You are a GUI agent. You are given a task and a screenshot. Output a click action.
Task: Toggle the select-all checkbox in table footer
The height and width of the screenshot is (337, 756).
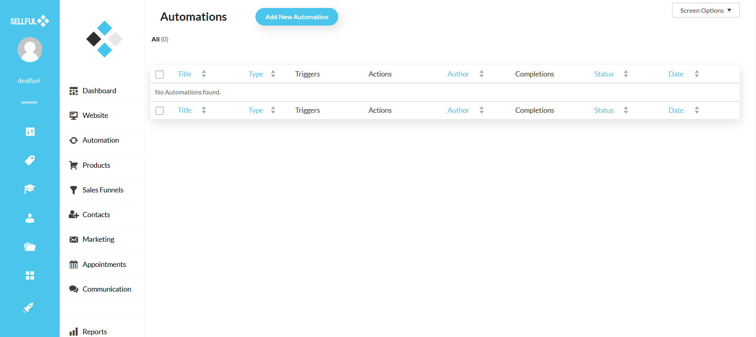160,111
